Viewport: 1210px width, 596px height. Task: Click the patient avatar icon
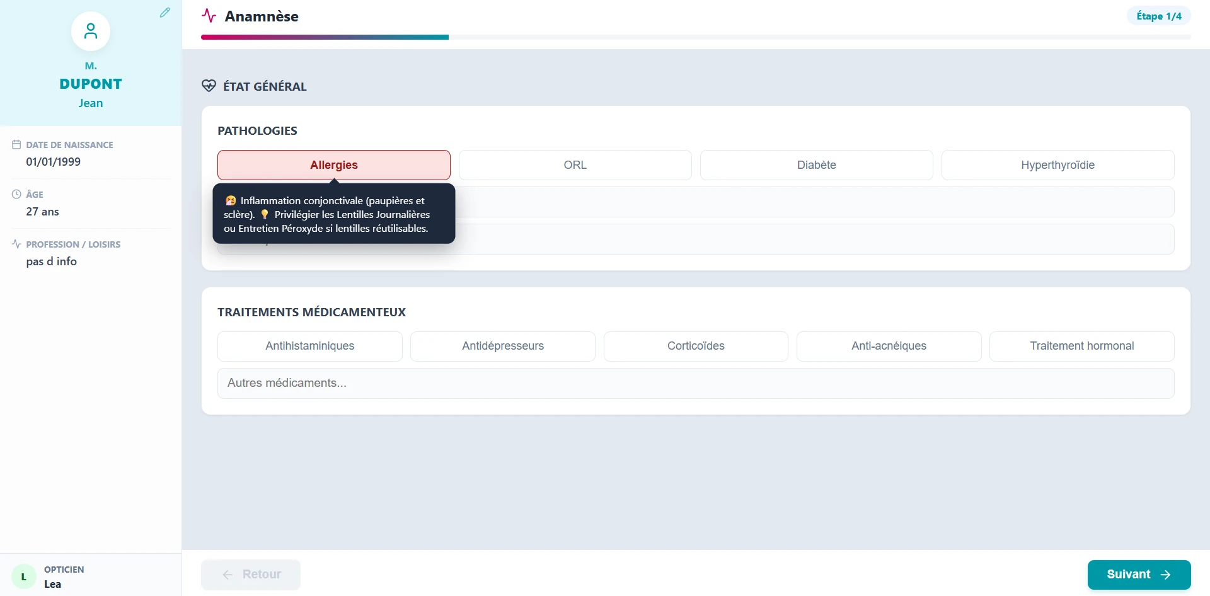(91, 31)
